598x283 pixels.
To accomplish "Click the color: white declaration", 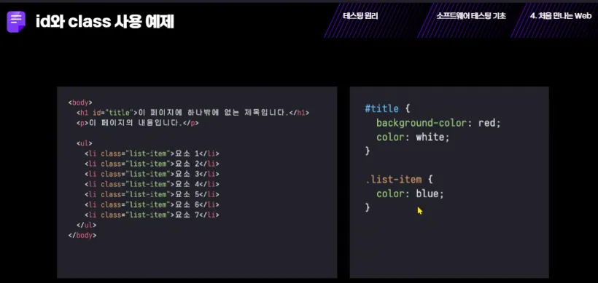I will [x=413, y=137].
